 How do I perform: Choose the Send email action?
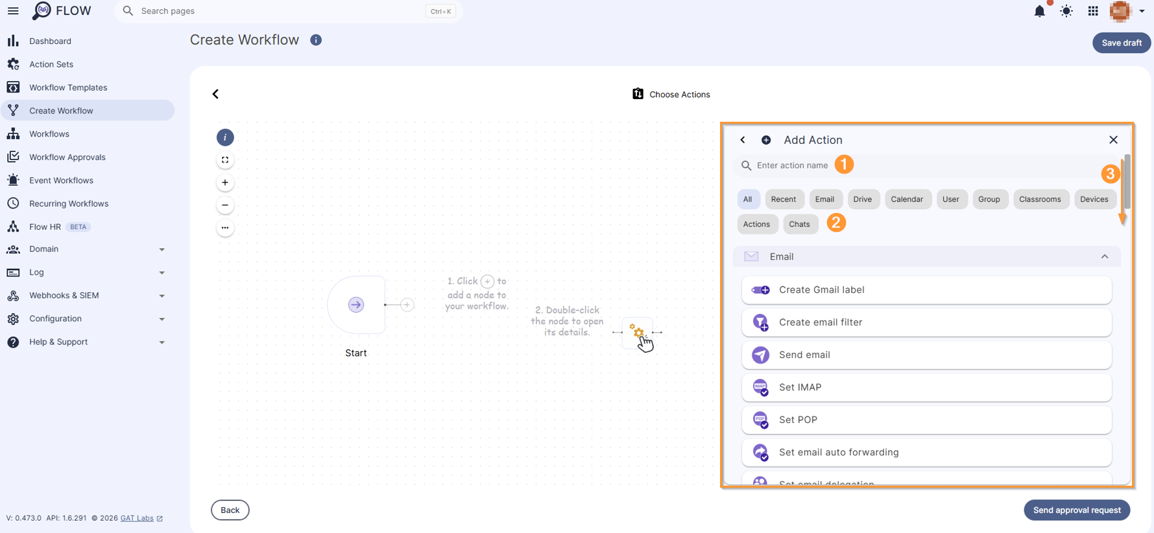926,355
